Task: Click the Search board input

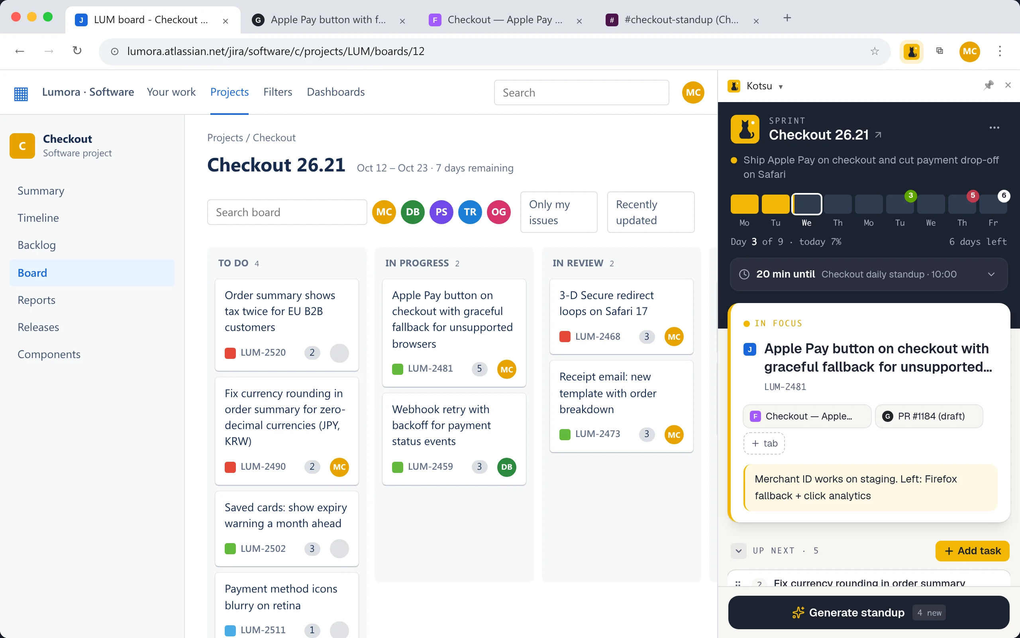Action: (287, 212)
